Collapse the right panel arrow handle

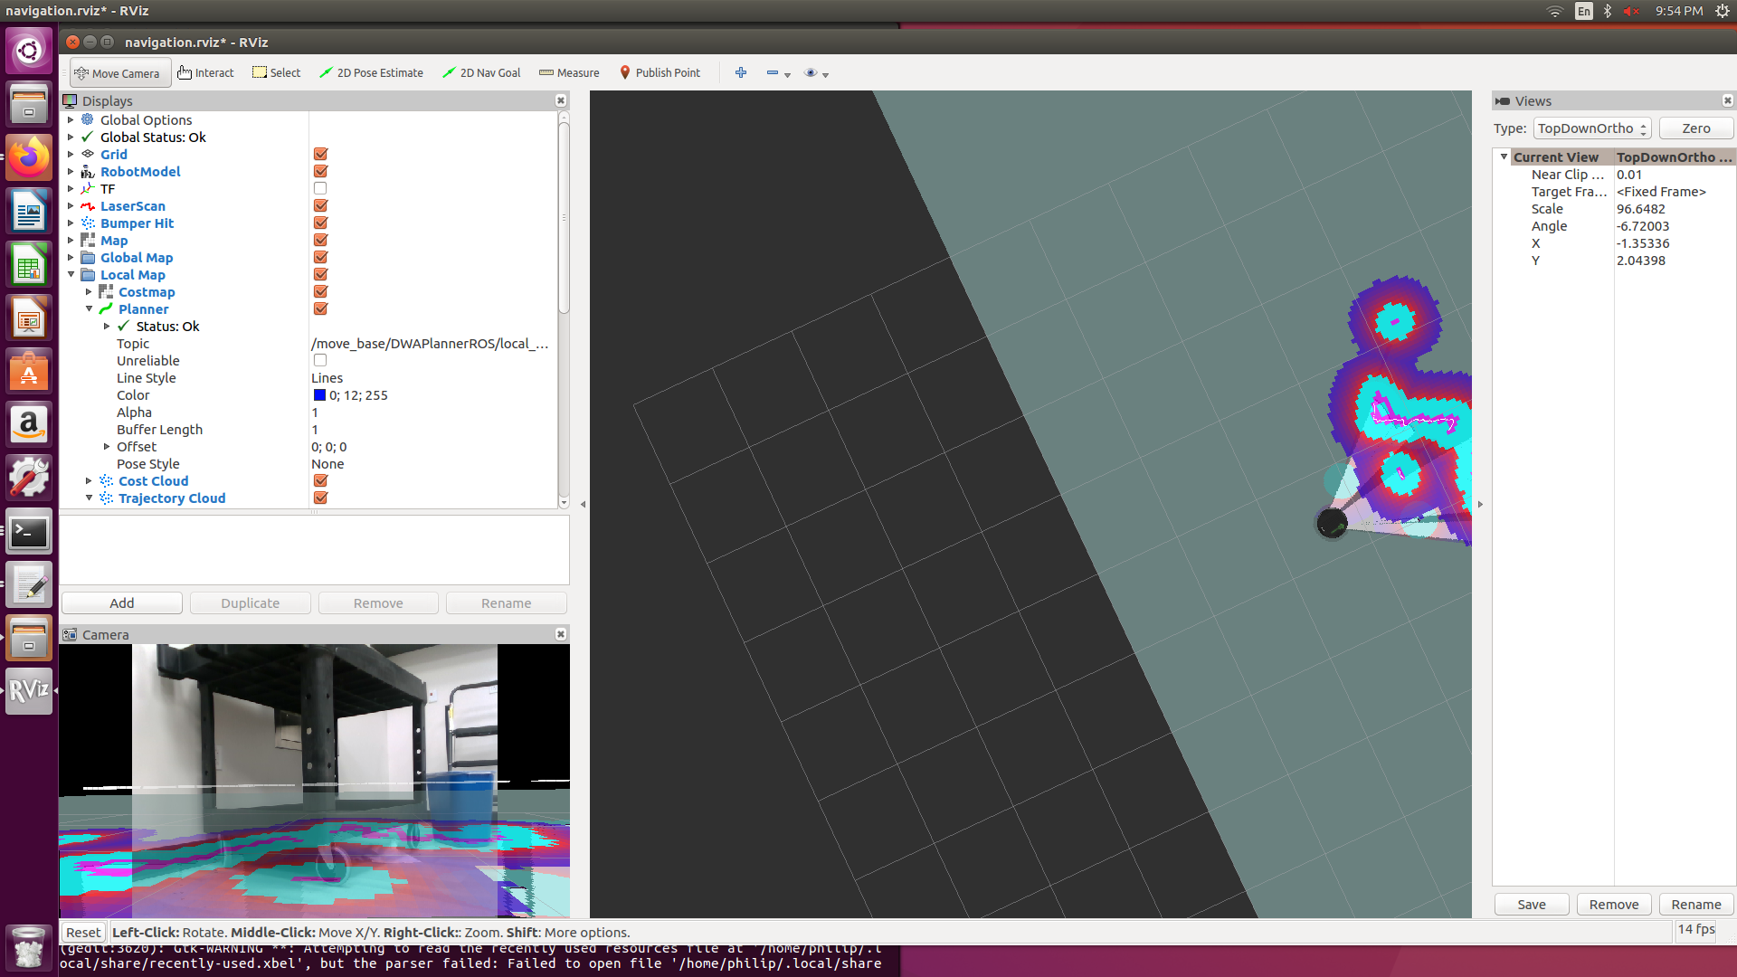(1481, 505)
